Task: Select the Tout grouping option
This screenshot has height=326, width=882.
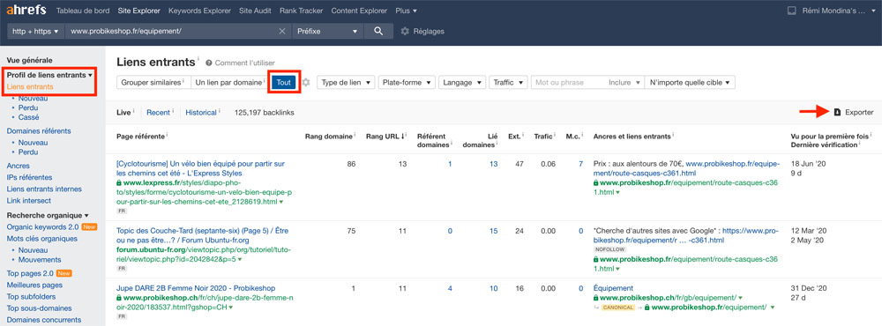Action: (284, 82)
